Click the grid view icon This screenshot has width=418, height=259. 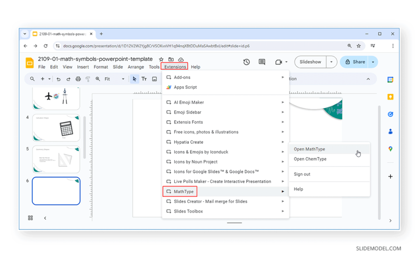30,218
